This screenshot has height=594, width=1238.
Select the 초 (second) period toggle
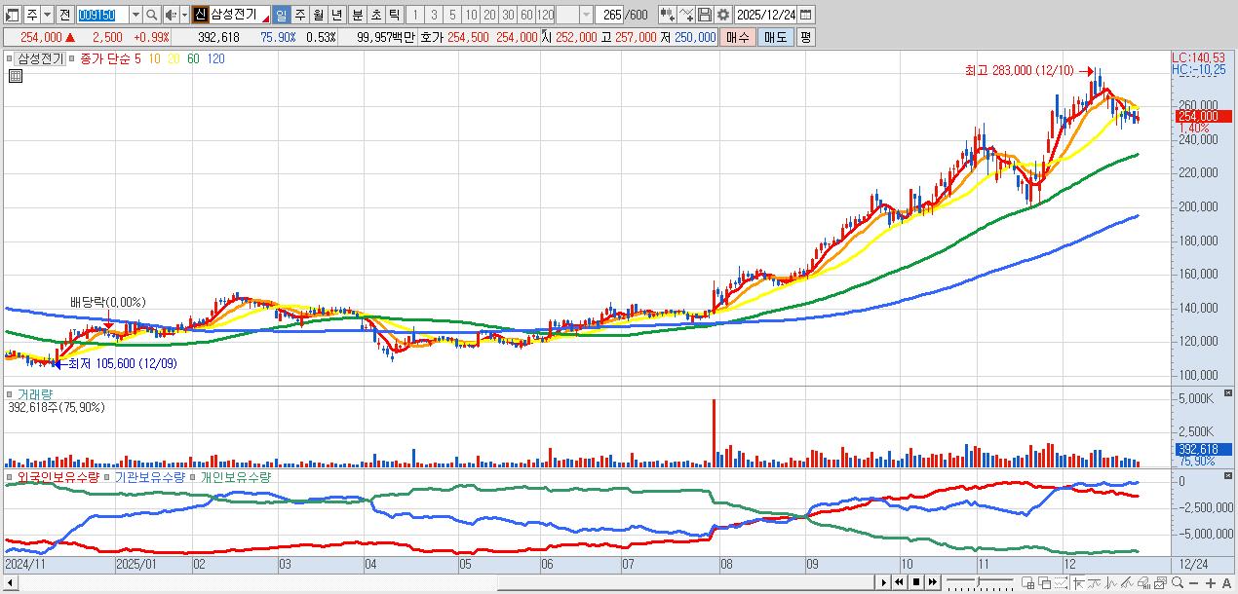[375, 15]
